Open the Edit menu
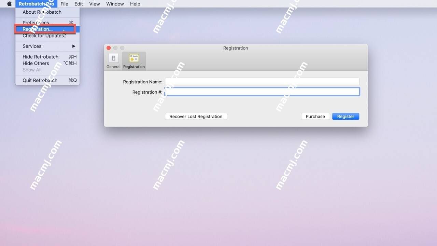This screenshot has height=246, width=437. pos(79,4)
